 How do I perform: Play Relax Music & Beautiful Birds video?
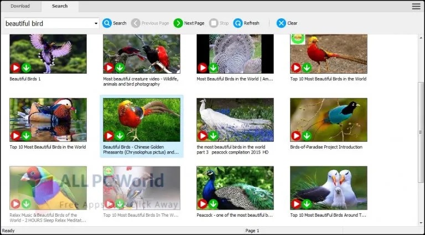[15, 204]
